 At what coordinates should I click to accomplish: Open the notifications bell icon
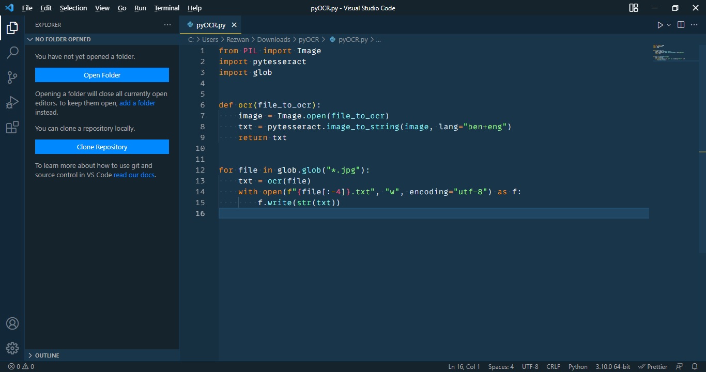tap(695, 366)
